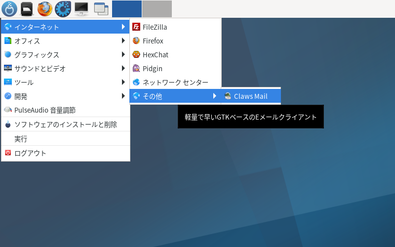Click the HexChat orange icon
This screenshot has height=247, width=395.
tap(136, 54)
